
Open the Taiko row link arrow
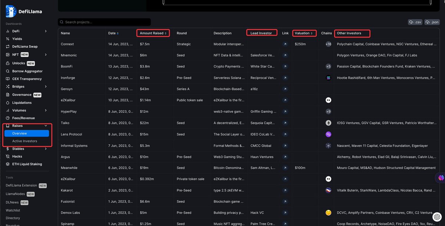[x=285, y=123]
